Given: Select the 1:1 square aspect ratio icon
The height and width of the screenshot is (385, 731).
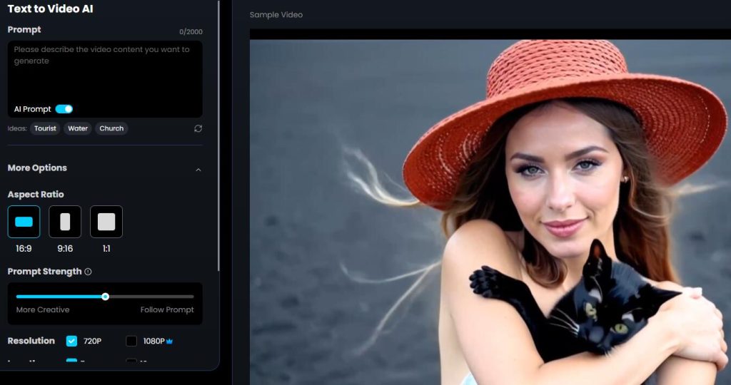Looking at the screenshot, I should (106, 222).
